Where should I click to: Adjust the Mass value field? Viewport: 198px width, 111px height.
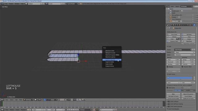[174, 60]
